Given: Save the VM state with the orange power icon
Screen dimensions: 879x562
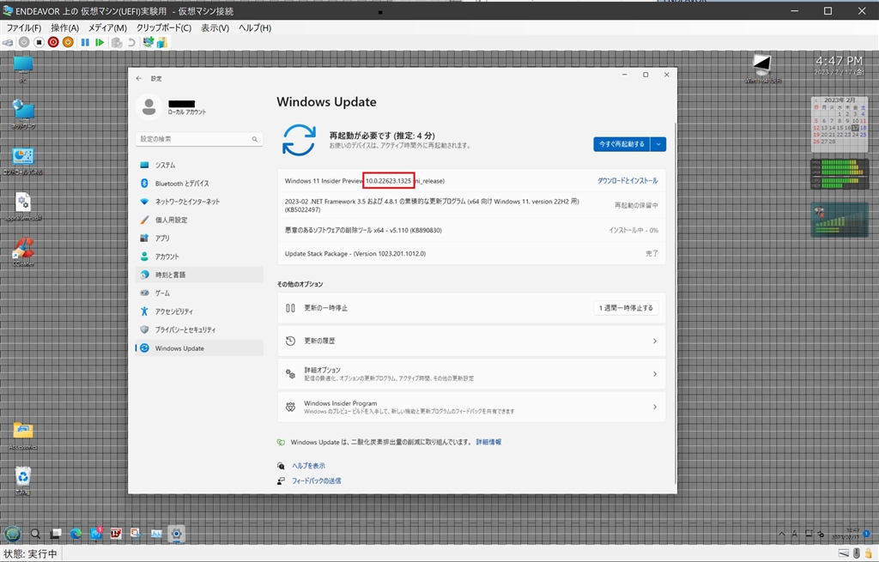Looking at the screenshot, I should 68,43.
